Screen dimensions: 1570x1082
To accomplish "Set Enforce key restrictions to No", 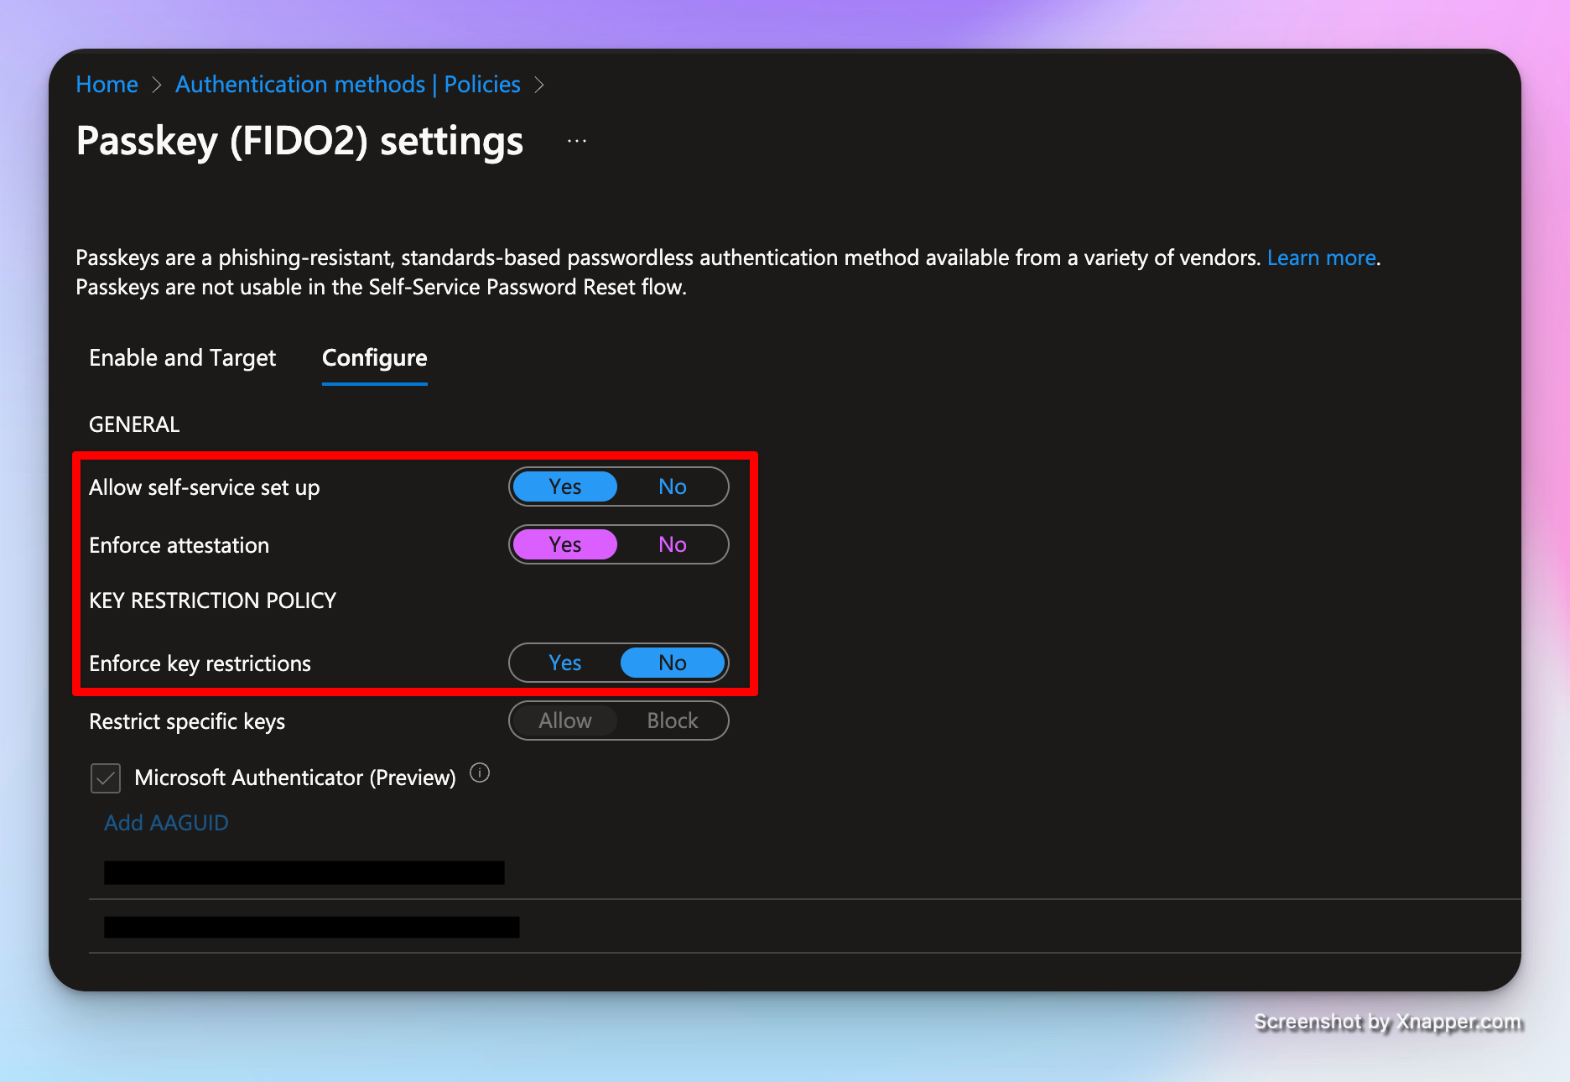I will (672, 663).
